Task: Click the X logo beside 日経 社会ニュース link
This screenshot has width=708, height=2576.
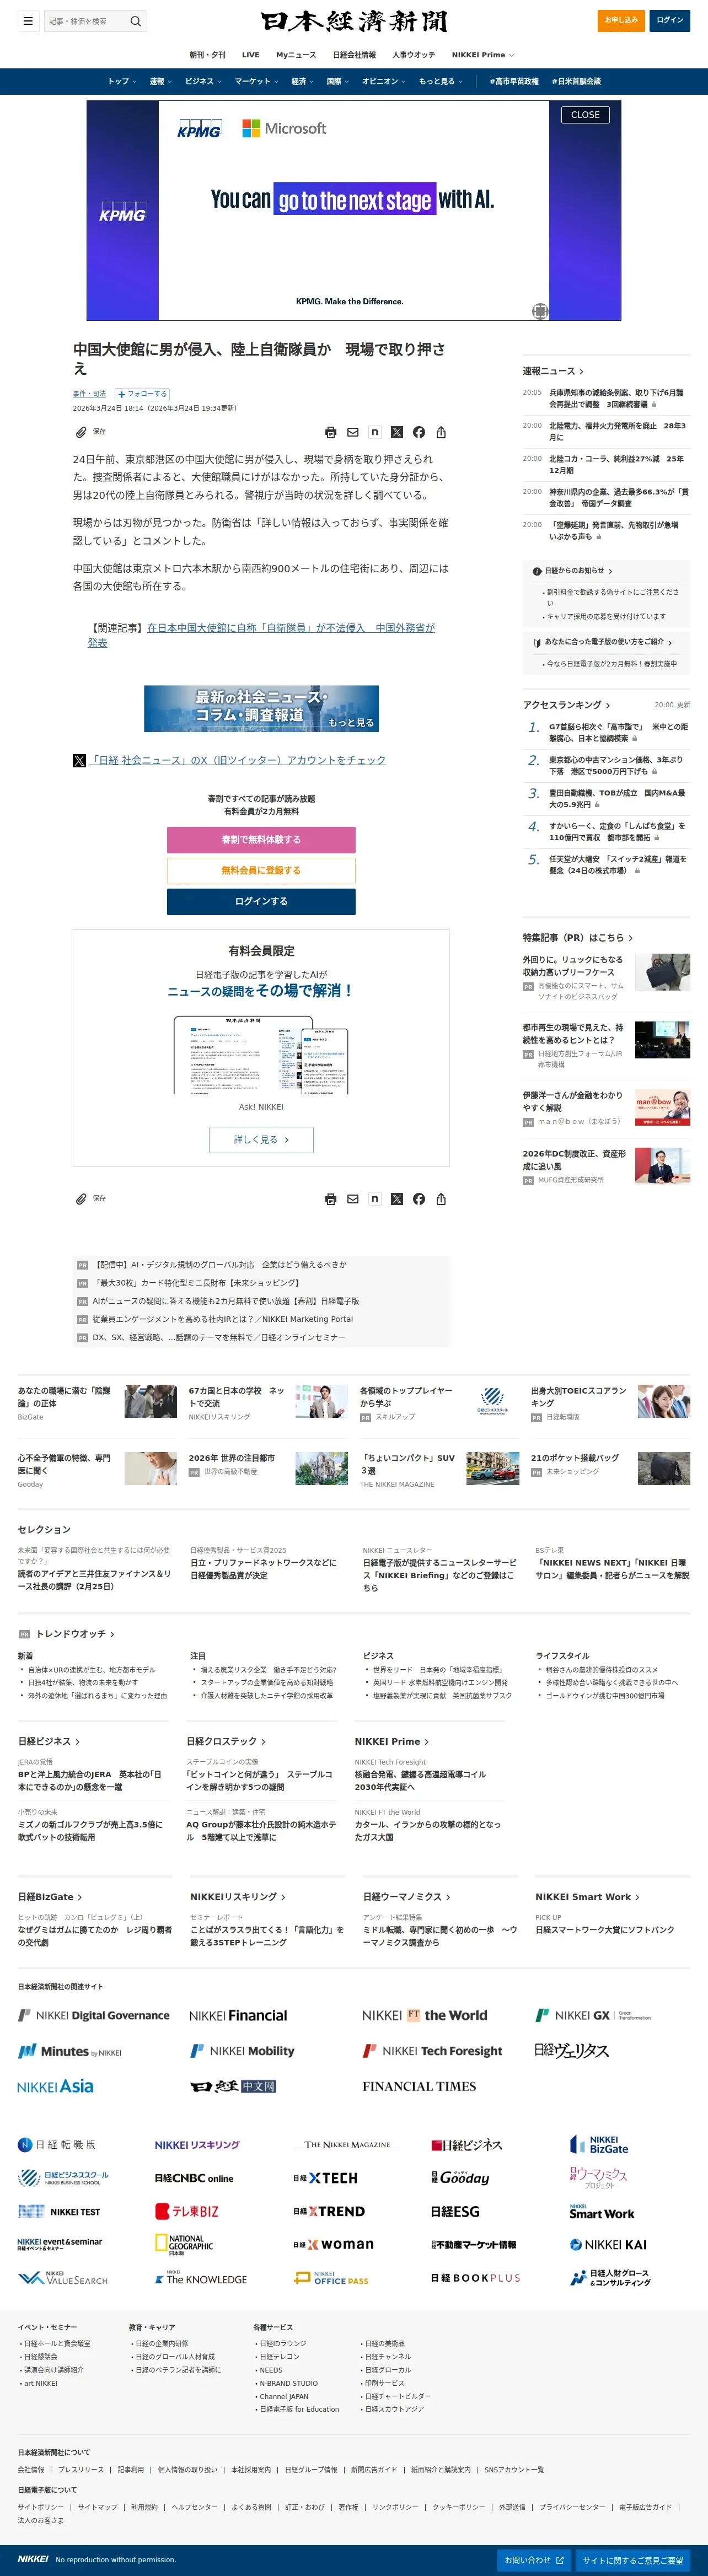Action: coord(79,760)
